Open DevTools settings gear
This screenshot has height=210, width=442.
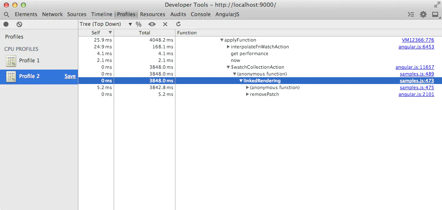[423, 14]
